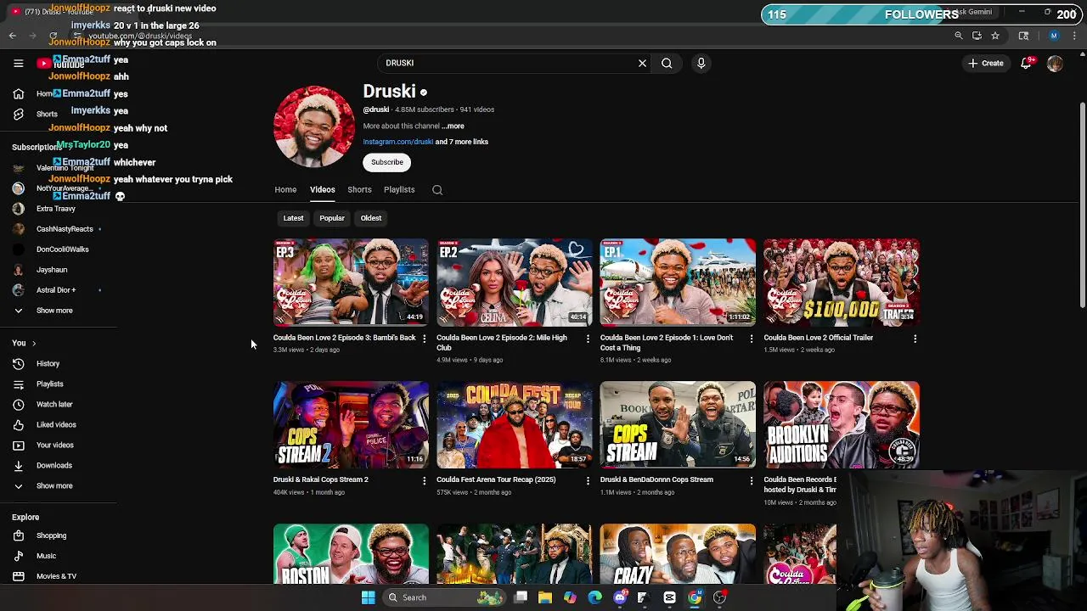Viewport: 1087px width, 611px height.
Task: Open options menu for Official Trailer video
Action: click(915, 339)
